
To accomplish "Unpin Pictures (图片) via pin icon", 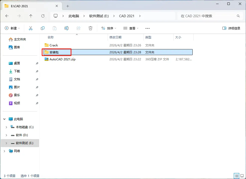I will [37, 87].
